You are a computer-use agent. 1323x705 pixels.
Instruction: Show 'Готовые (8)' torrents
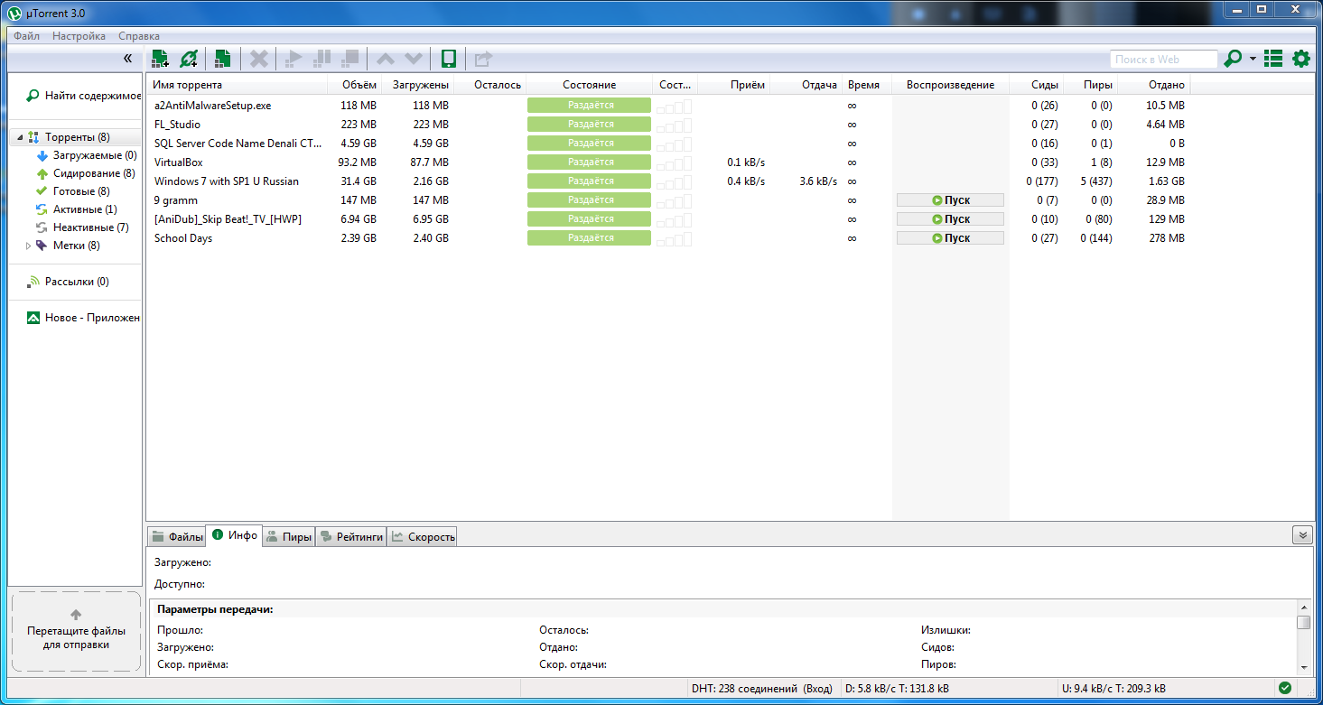pos(72,191)
